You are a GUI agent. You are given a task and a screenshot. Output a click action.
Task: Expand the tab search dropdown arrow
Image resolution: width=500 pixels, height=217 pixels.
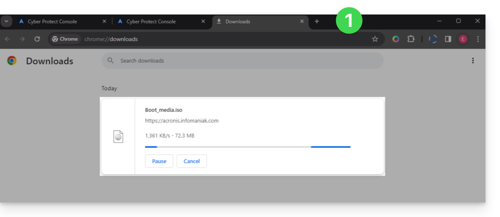point(6,22)
